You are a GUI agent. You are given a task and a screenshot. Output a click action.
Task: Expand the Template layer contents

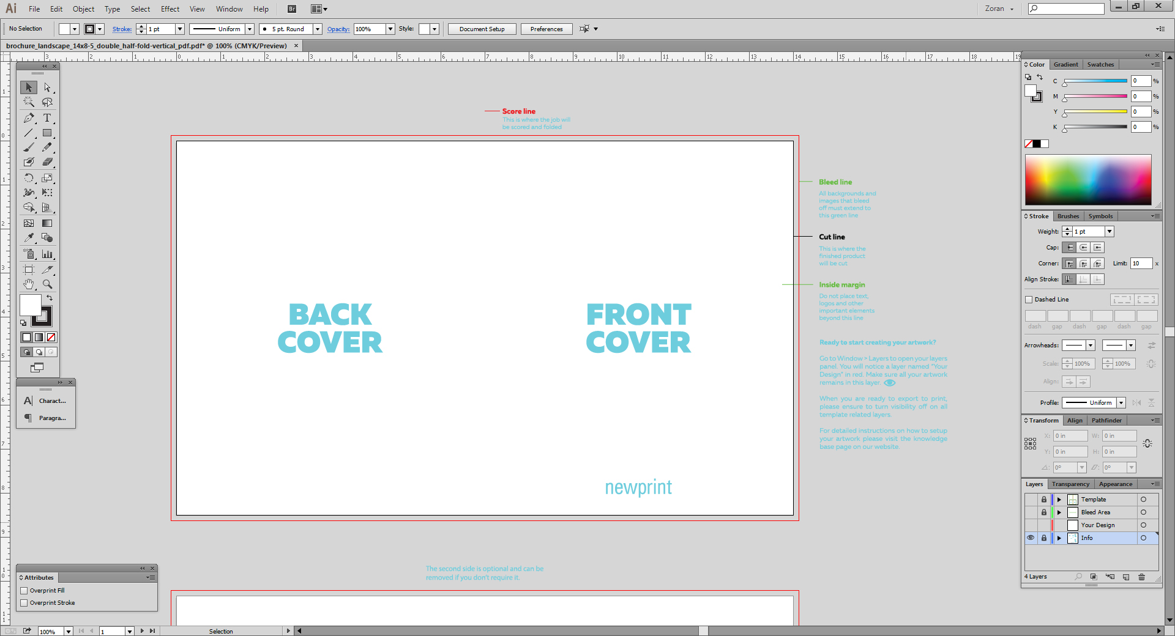(1059, 500)
